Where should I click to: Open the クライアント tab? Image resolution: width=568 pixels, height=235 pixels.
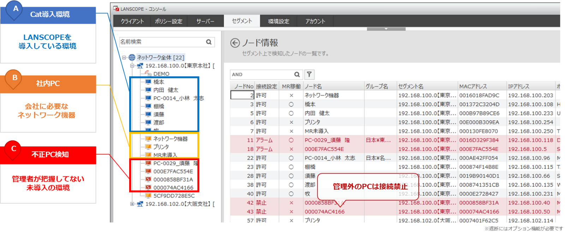click(x=132, y=21)
